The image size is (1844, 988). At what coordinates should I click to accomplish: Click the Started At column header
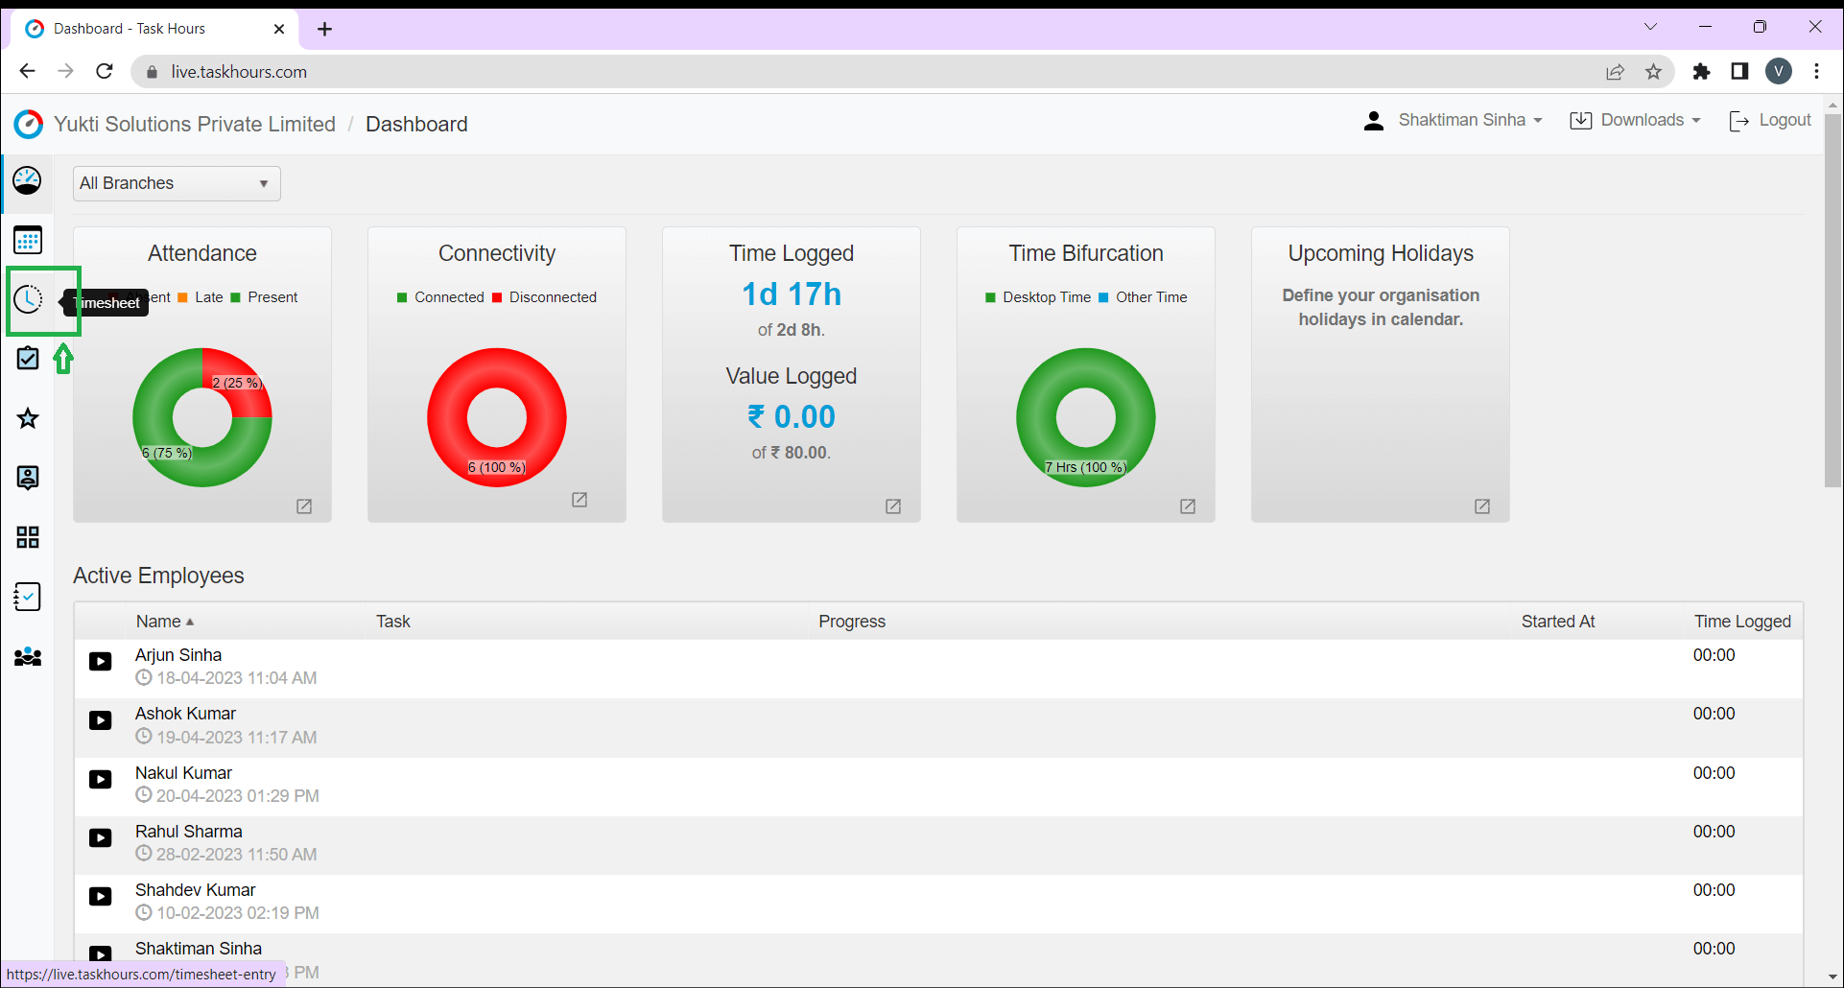(x=1558, y=622)
